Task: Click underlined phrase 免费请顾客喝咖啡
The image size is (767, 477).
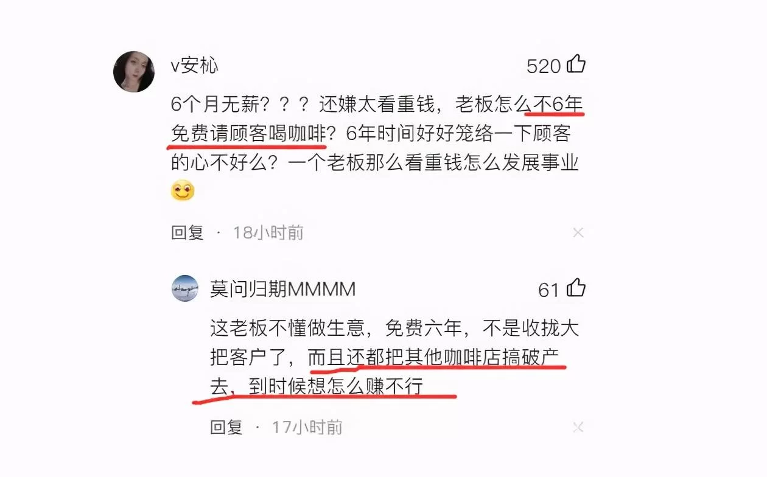Action: click(248, 134)
